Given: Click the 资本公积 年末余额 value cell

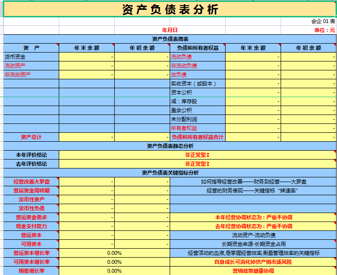Looking at the screenshot, I should (253, 92).
